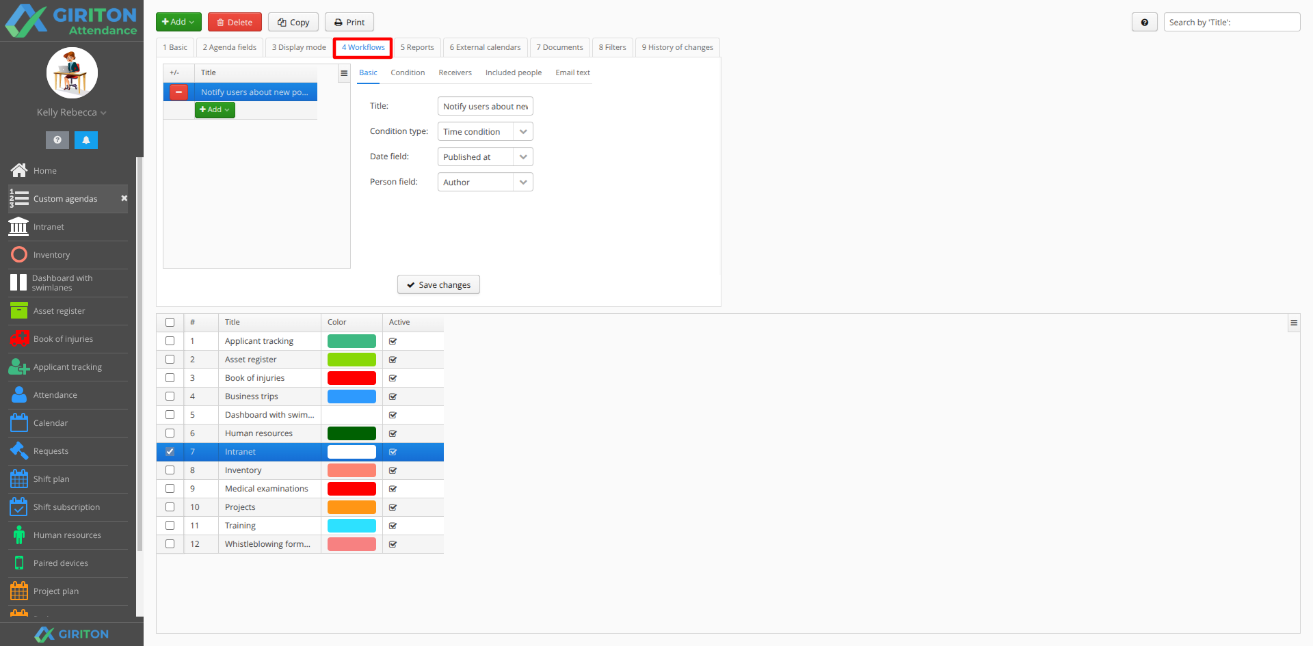
Task: Check the Asset register row checkbox
Action: point(170,359)
